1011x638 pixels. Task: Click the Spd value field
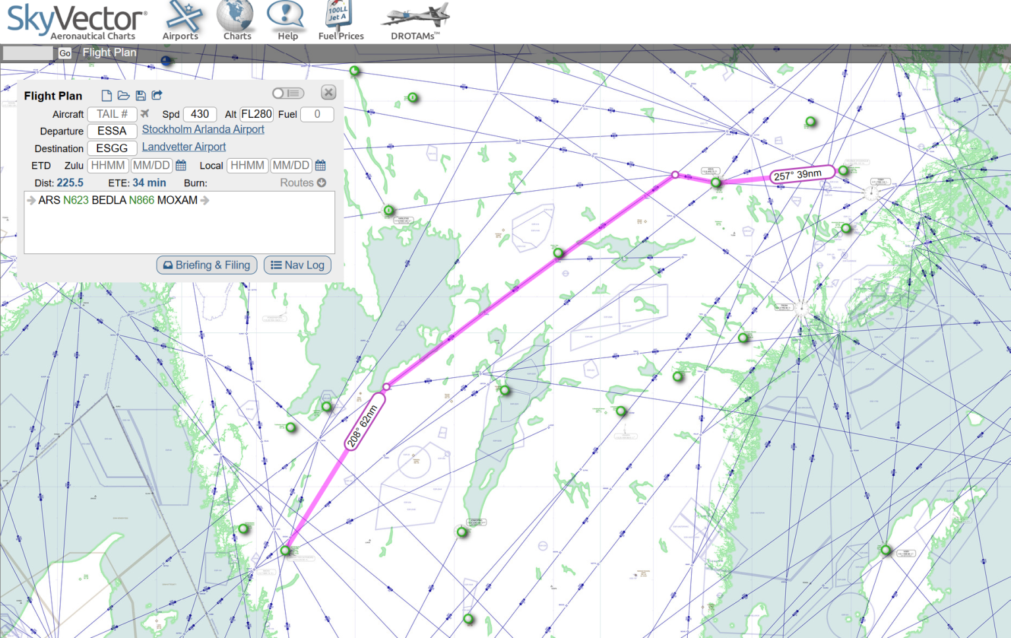point(199,113)
